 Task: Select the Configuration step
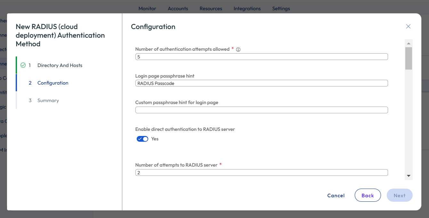pos(53,83)
